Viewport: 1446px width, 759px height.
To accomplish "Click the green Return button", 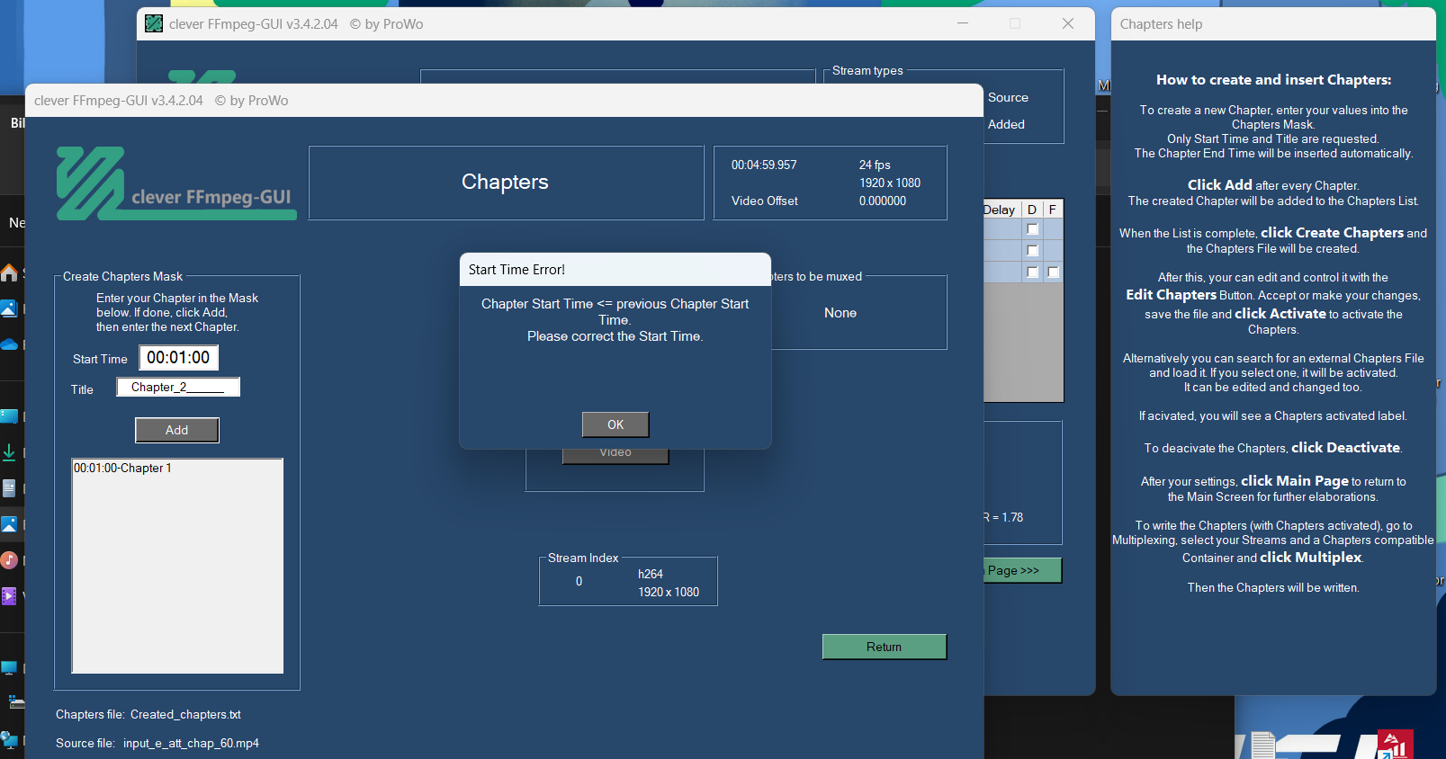I will tap(884, 647).
